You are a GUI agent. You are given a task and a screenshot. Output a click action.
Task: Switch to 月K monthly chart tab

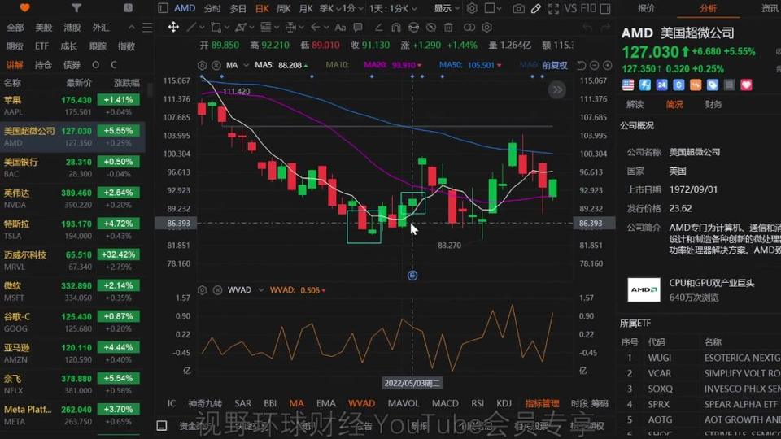306,8
